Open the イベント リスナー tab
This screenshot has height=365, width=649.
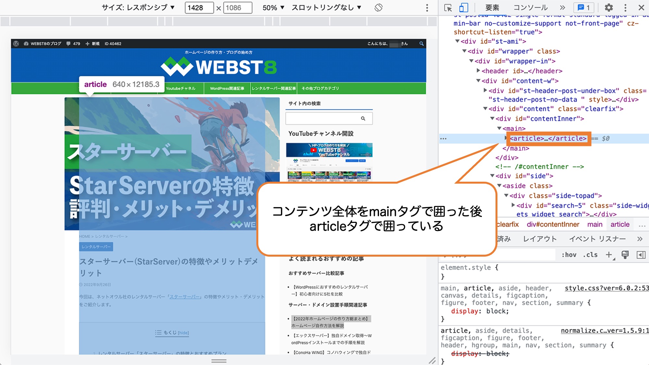[x=597, y=239]
